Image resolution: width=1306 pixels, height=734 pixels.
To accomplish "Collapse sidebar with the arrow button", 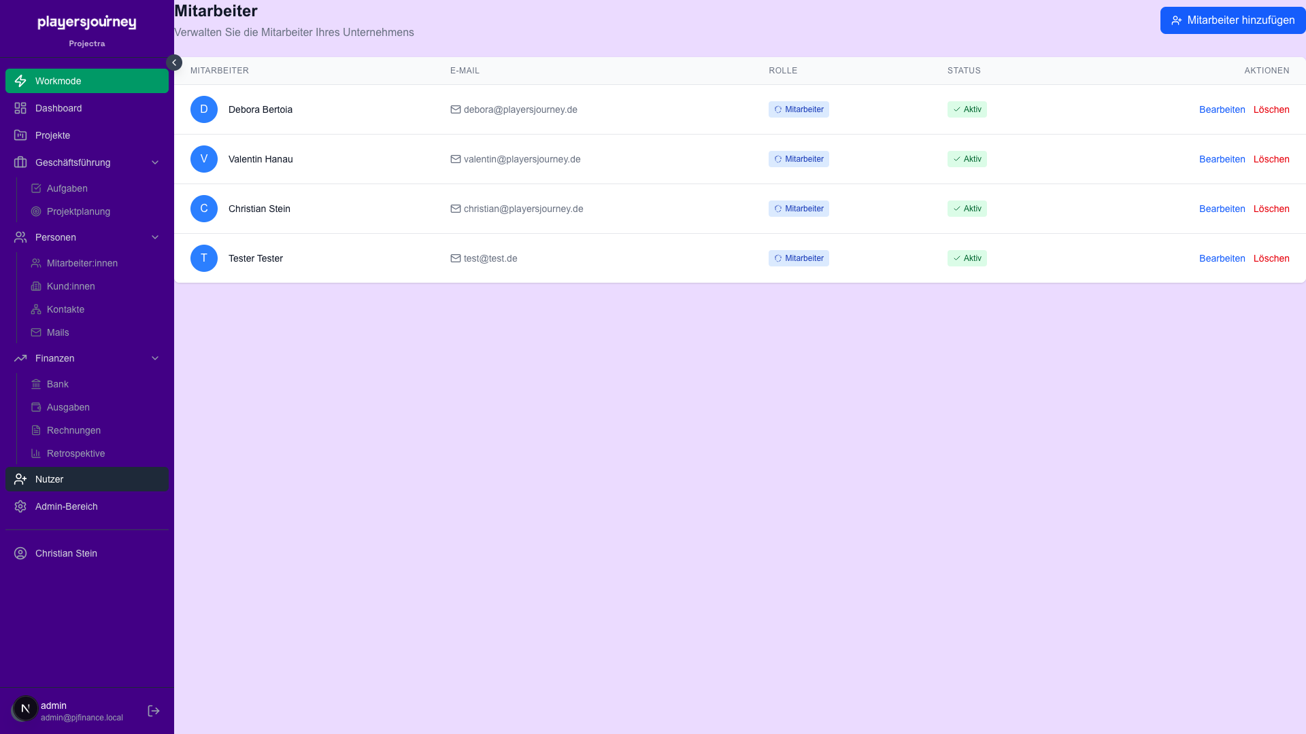I will click(x=174, y=63).
